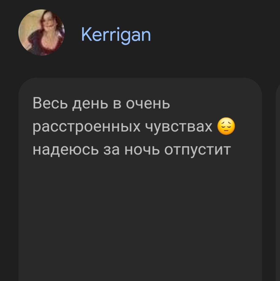Tap the Kerrigan username link
This screenshot has width=280, height=281.
116,35
